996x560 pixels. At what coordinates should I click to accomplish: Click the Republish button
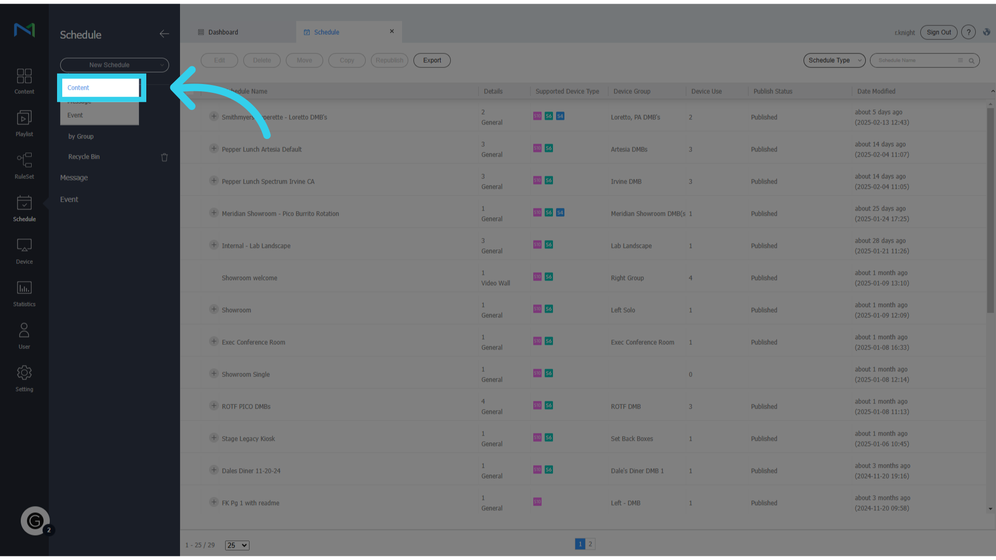click(x=390, y=61)
